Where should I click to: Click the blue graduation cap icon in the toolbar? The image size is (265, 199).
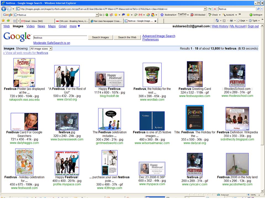click(x=123, y=15)
